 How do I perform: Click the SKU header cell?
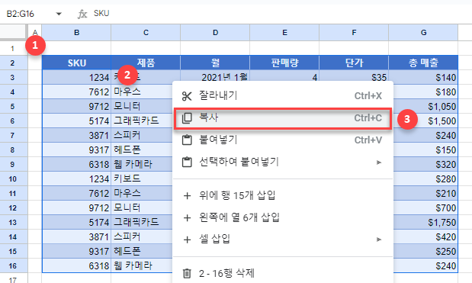pyautogui.click(x=76, y=63)
